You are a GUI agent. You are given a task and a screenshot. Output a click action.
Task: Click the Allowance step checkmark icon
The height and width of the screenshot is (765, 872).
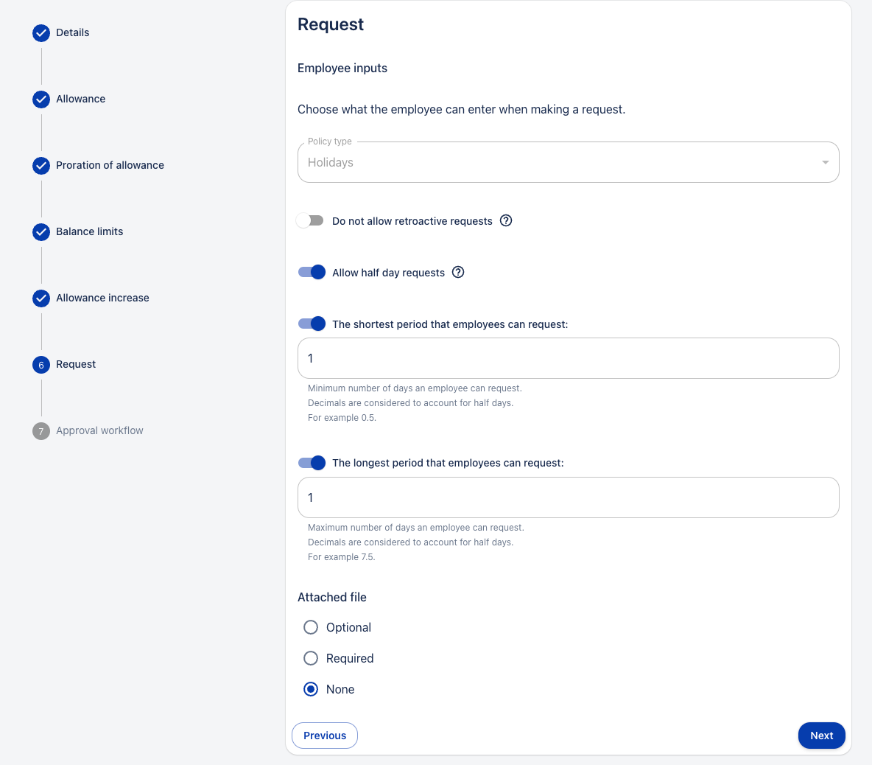41,99
